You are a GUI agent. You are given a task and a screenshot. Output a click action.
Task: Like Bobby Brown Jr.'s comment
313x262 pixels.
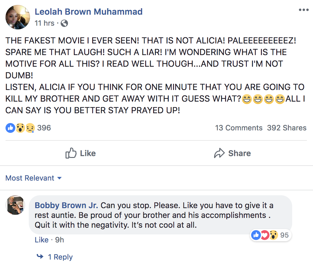click(42, 240)
